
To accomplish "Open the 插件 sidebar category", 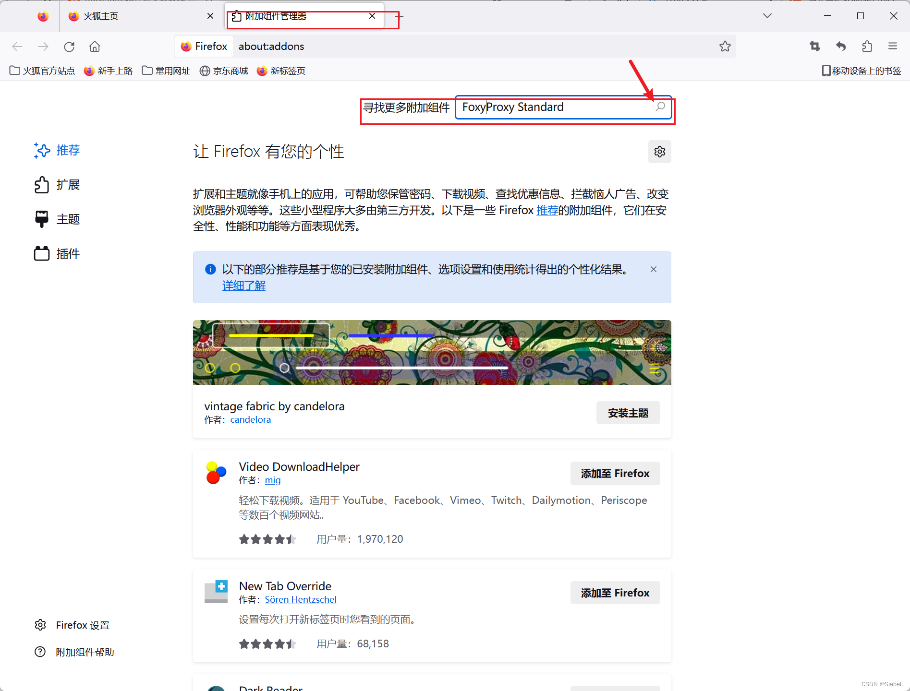I will tap(57, 254).
